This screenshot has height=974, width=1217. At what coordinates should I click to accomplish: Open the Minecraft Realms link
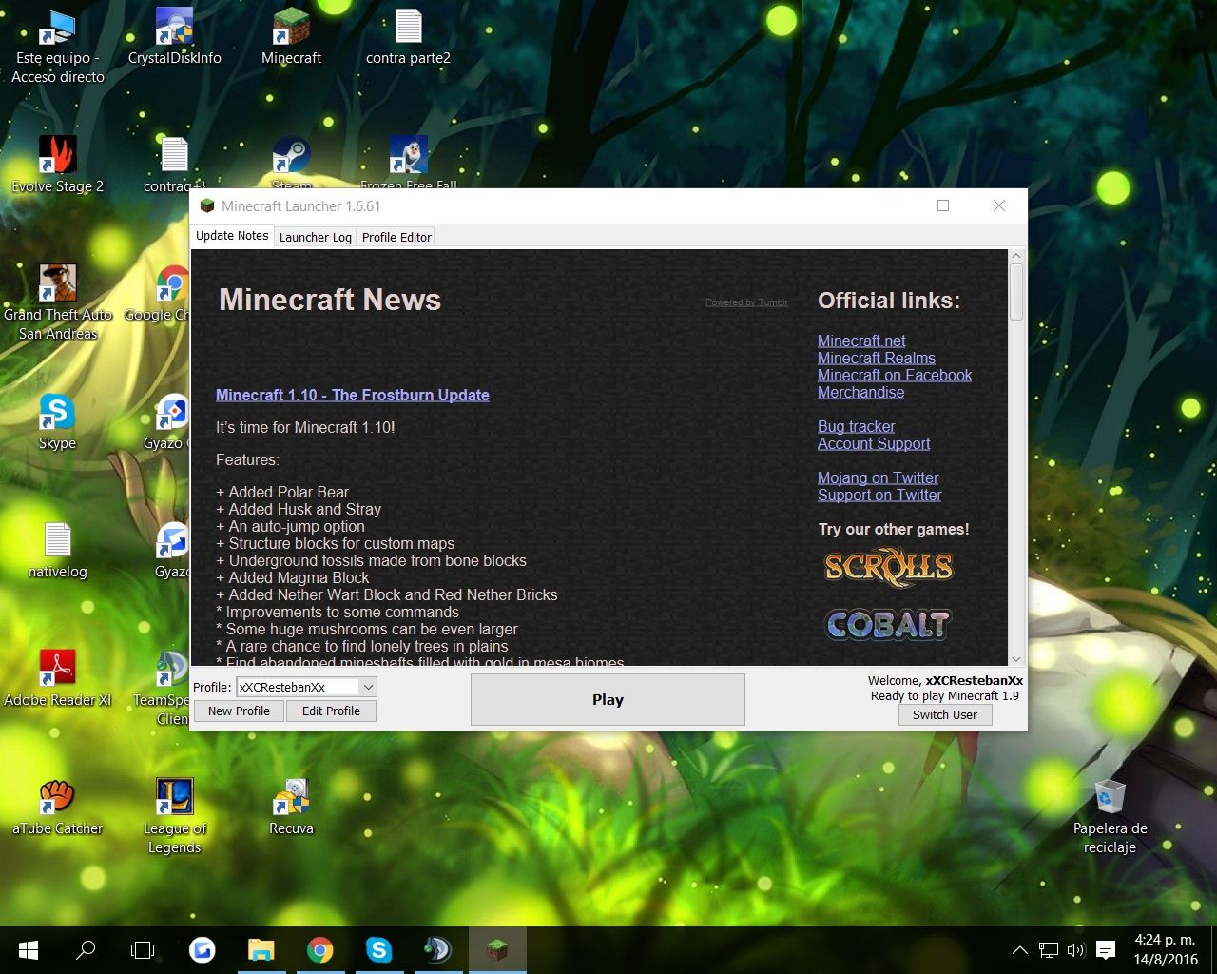tap(877, 358)
